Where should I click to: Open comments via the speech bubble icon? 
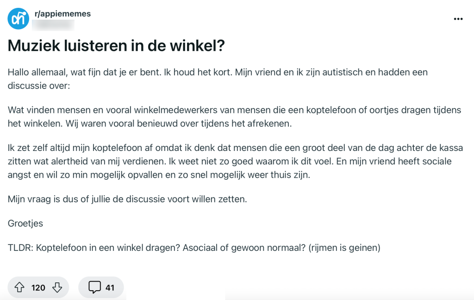[x=94, y=287]
